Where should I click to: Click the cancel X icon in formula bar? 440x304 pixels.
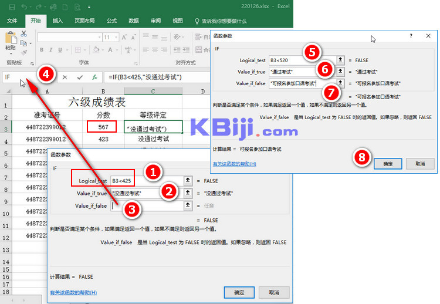[x=65, y=77]
